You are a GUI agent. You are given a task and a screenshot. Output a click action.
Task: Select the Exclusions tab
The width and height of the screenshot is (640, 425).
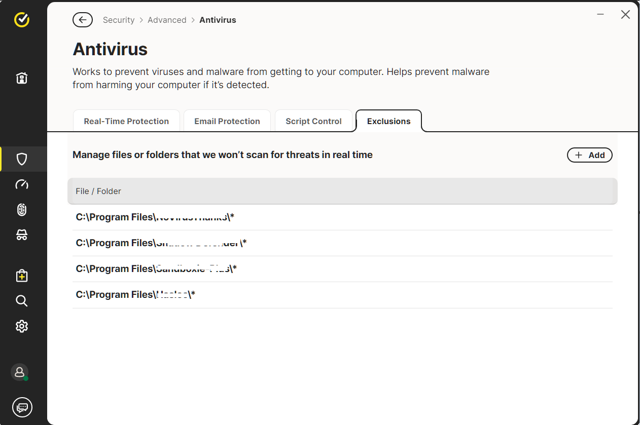(x=388, y=121)
